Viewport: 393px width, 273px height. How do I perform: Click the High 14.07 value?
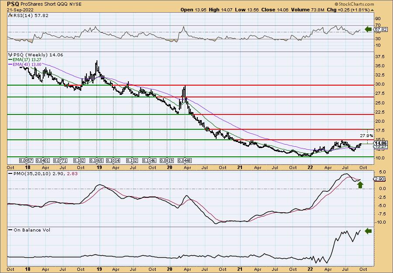click(221, 10)
